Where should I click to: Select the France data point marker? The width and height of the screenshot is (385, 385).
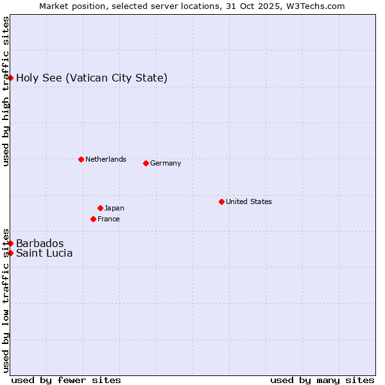tap(93, 219)
